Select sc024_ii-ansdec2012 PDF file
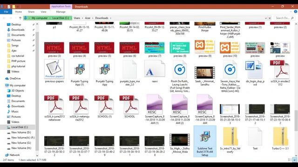Viewport: 298px width, 167px height. [280, 69]
